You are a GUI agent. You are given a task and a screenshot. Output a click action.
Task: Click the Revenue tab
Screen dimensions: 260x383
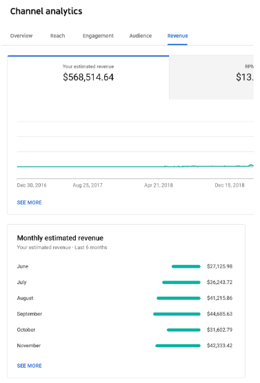[x=177, y=36]
